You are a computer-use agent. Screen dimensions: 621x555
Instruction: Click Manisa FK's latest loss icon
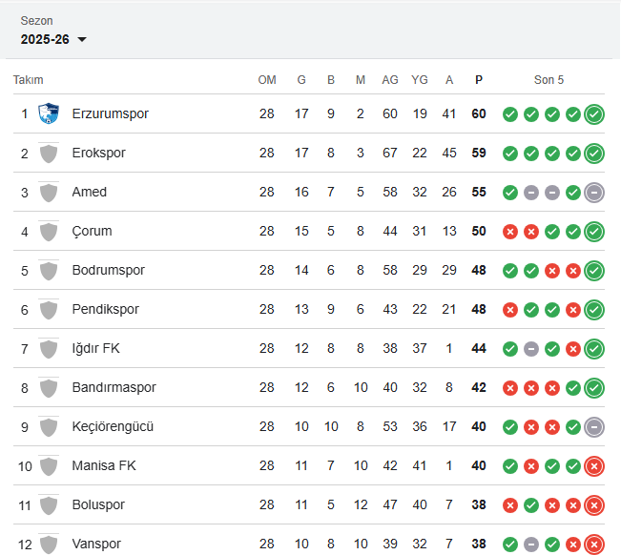pyautogui.click(x=594, y=466)
